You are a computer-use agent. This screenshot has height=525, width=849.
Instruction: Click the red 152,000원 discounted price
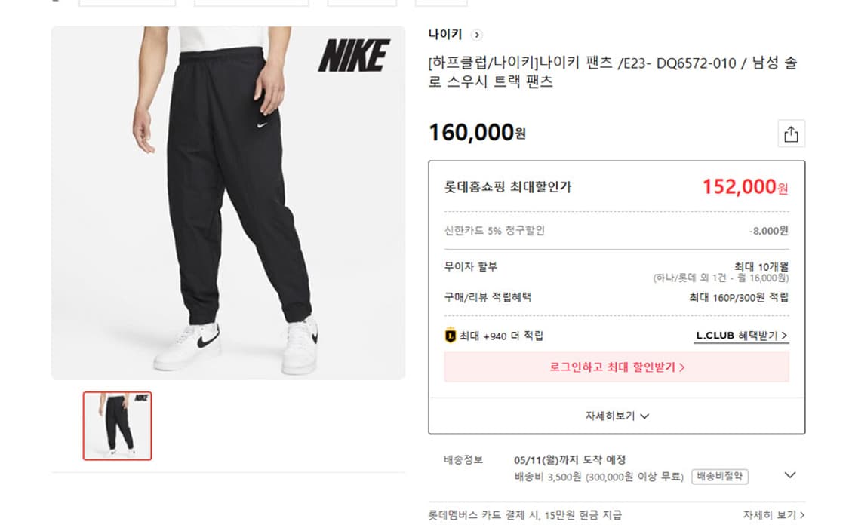(745, 186)
